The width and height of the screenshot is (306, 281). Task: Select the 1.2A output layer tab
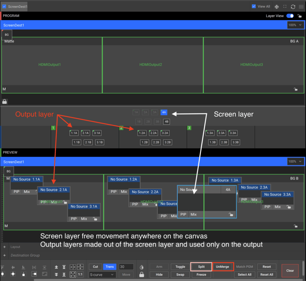tap(142, 133)
